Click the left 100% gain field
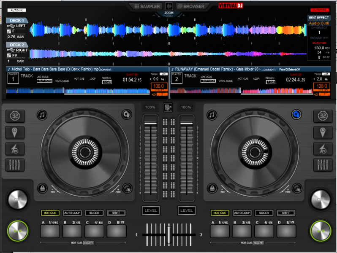Viewport: 337px width, 253px height. (150, 107)
